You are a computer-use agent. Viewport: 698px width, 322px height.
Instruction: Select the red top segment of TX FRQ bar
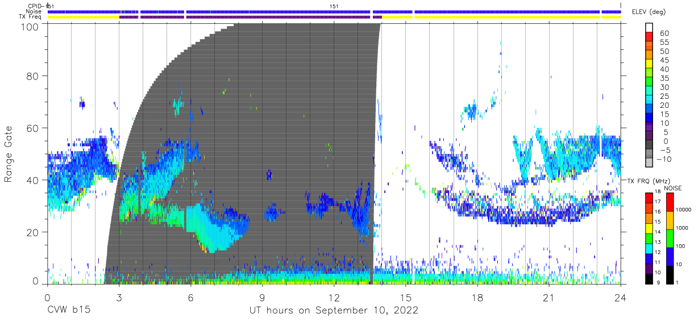[x=650, y=197]
